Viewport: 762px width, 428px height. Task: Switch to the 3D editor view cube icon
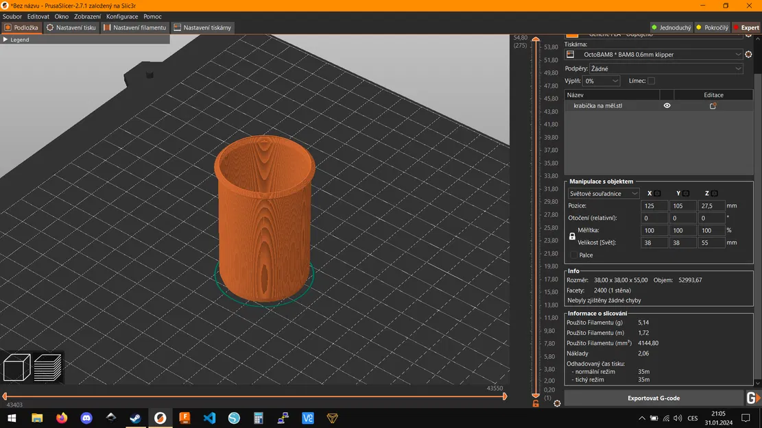(17, 368)
